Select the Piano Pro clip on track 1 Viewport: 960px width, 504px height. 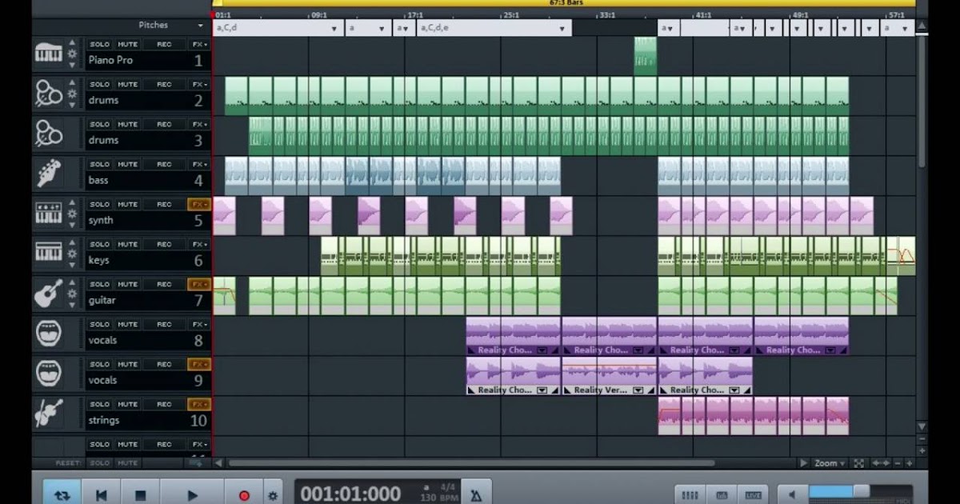645,56
